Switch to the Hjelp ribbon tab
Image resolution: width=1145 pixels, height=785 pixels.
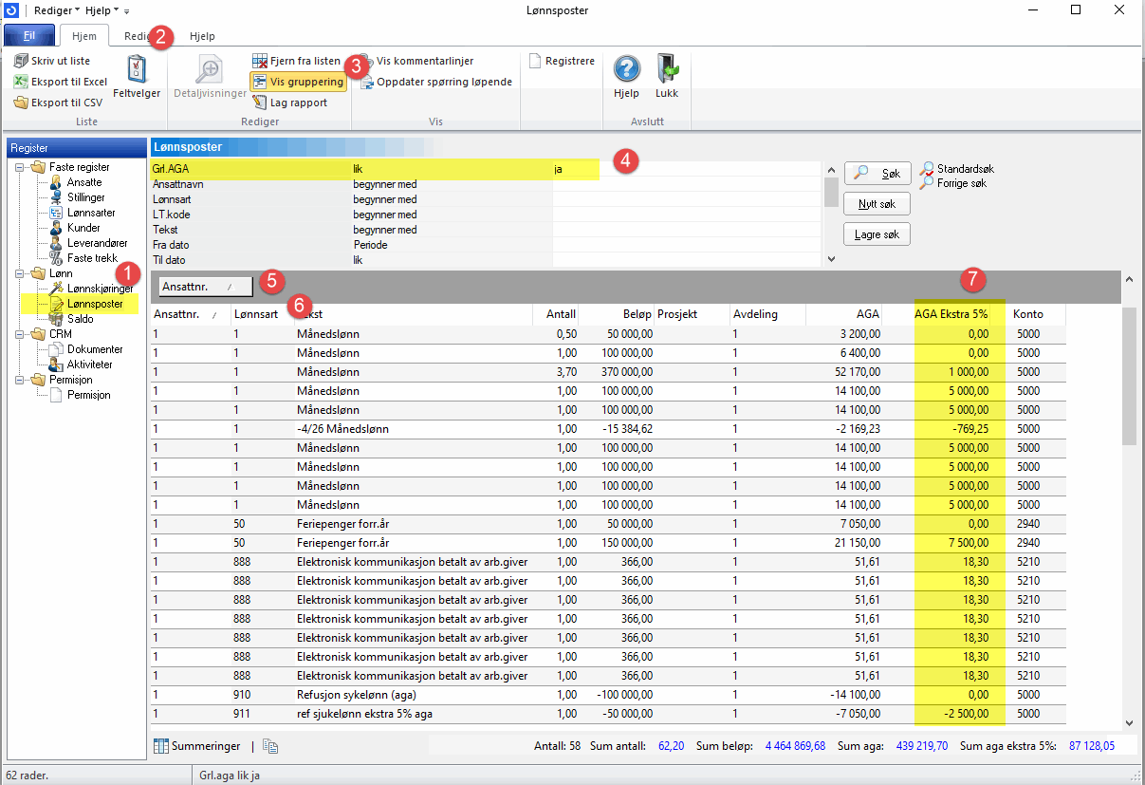point(202,36)
